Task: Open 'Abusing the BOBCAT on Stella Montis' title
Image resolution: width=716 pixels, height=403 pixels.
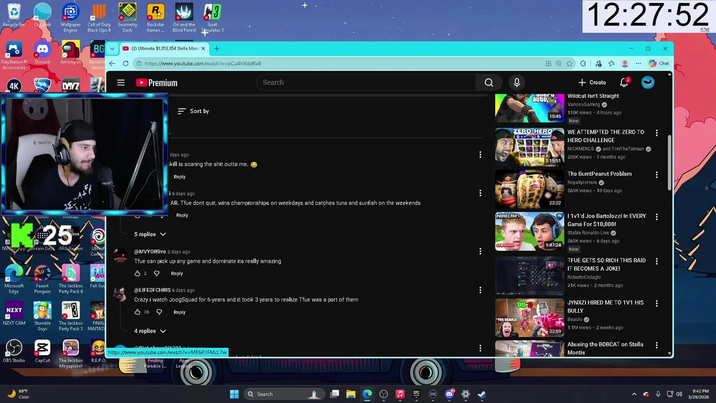Action: (x=605, y=348)
